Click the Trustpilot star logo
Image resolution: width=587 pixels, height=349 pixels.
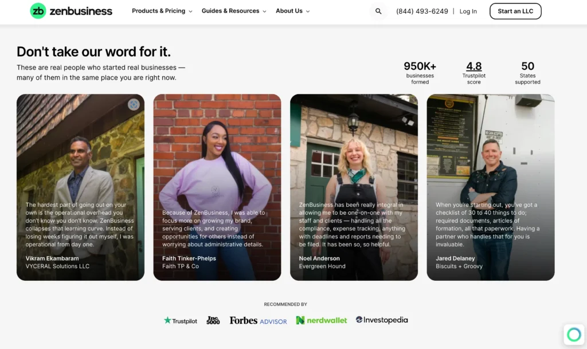pyautogui.click(x=181, y=320)
